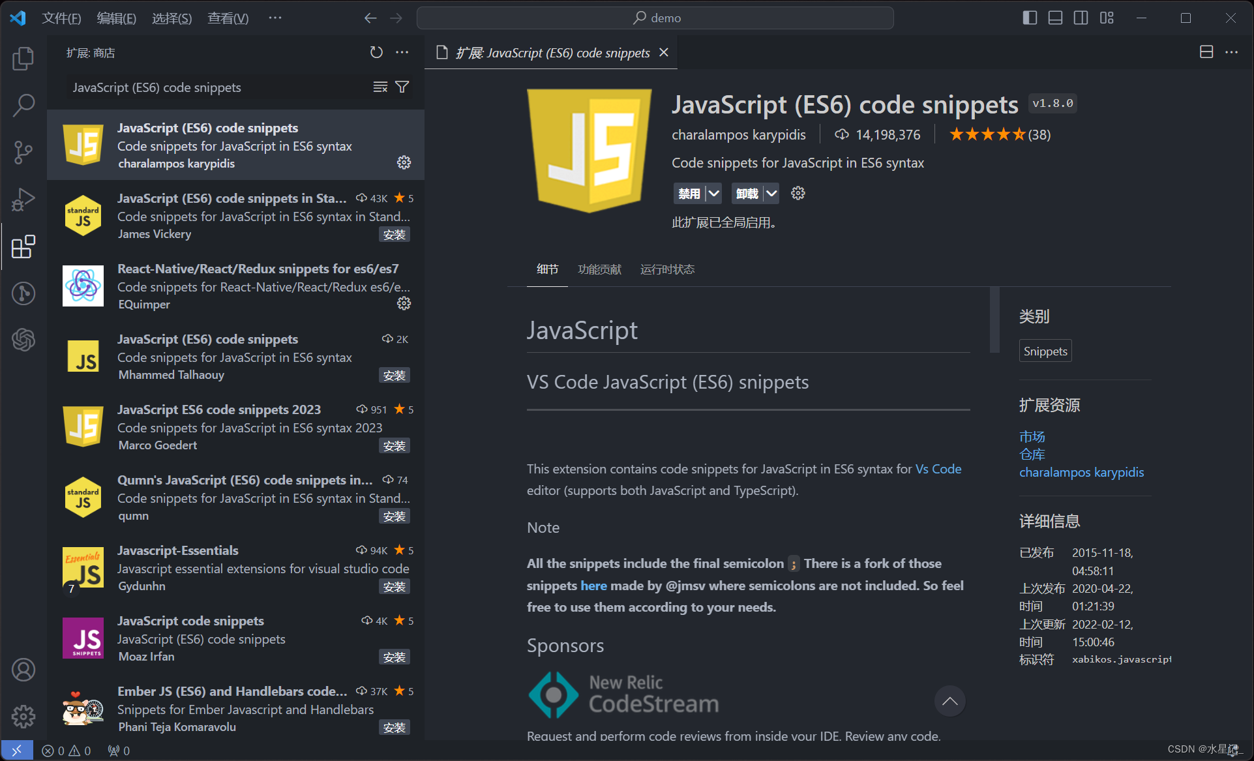The width and height of the screenshot is (1254, 761).
Task: Toggle the bottom panel layout icon
Action: (x=1056, y=18)
